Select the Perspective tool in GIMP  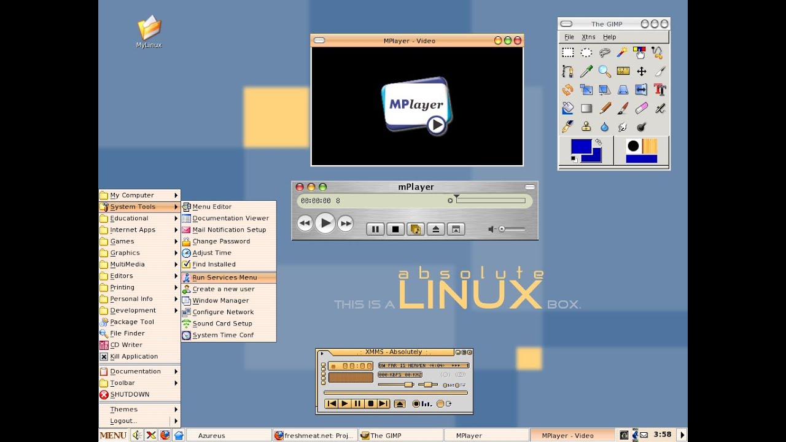click(x=623, y=90)
